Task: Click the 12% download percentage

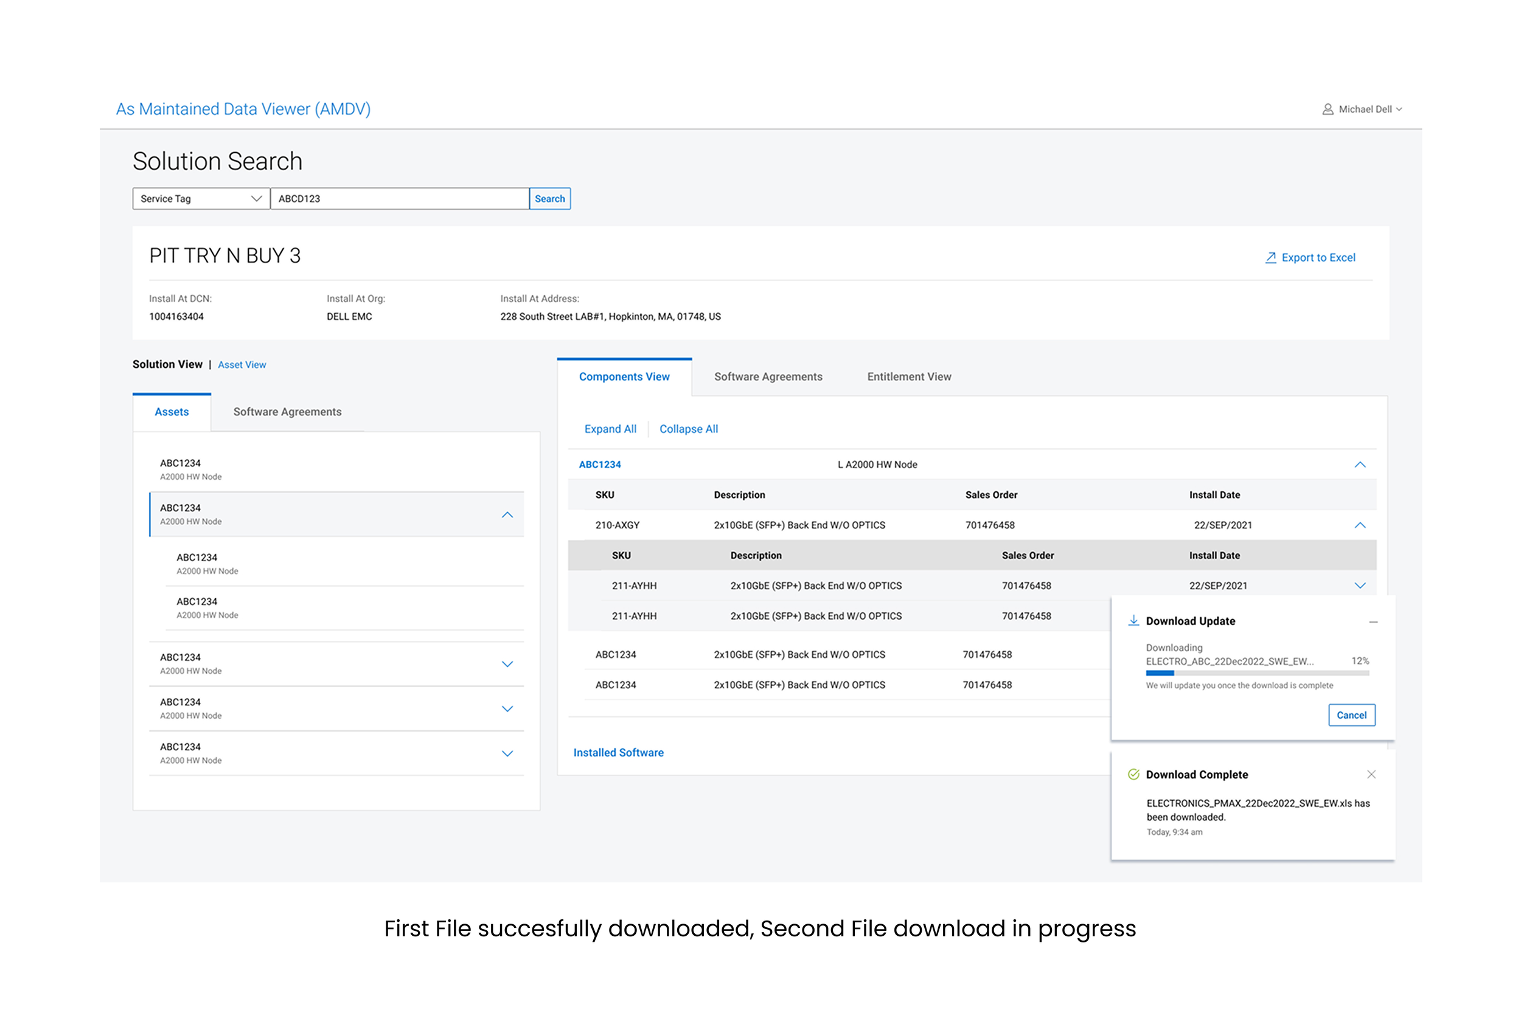Action: (x=1360, y=661)
